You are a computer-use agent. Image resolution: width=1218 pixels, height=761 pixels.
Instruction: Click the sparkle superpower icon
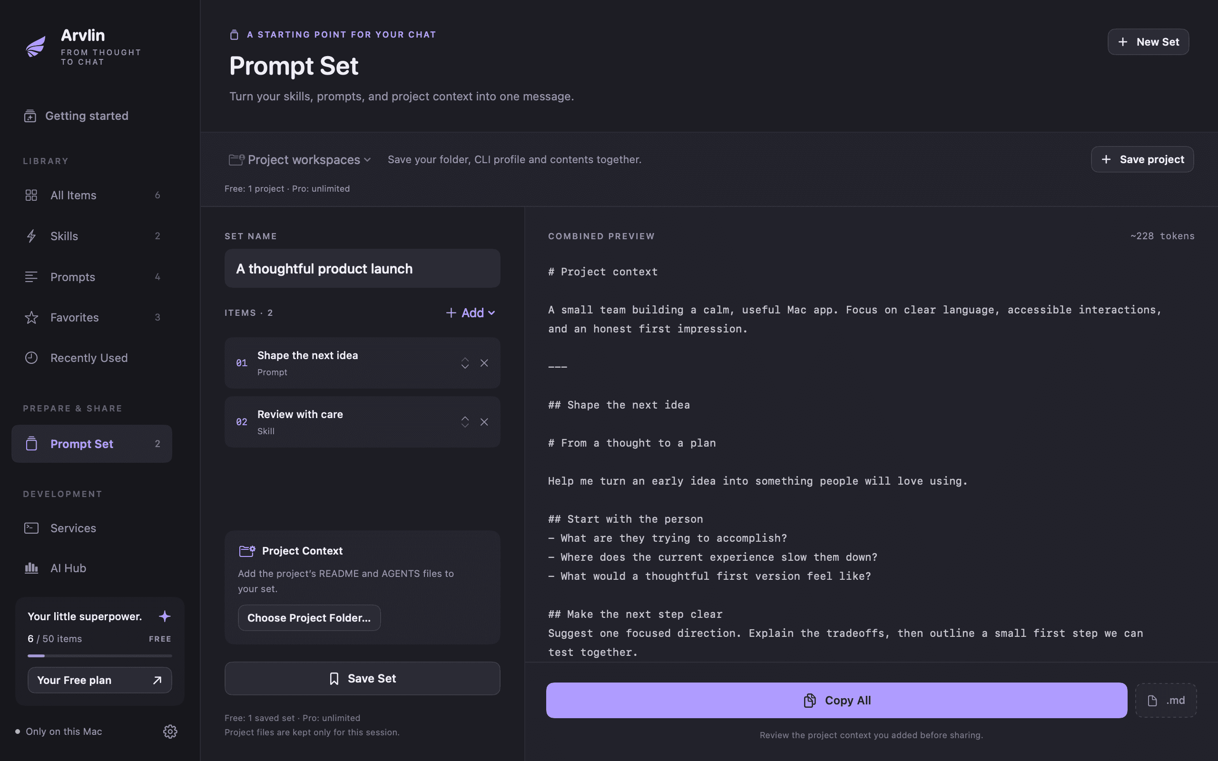click(165, 616)
